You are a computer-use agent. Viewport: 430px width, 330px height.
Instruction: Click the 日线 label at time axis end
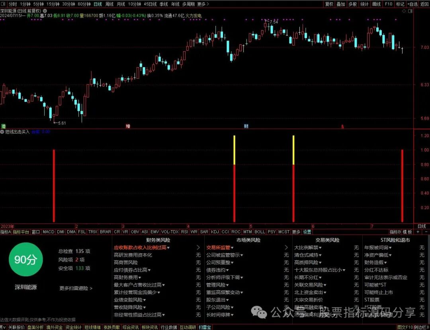click(422, 226)
